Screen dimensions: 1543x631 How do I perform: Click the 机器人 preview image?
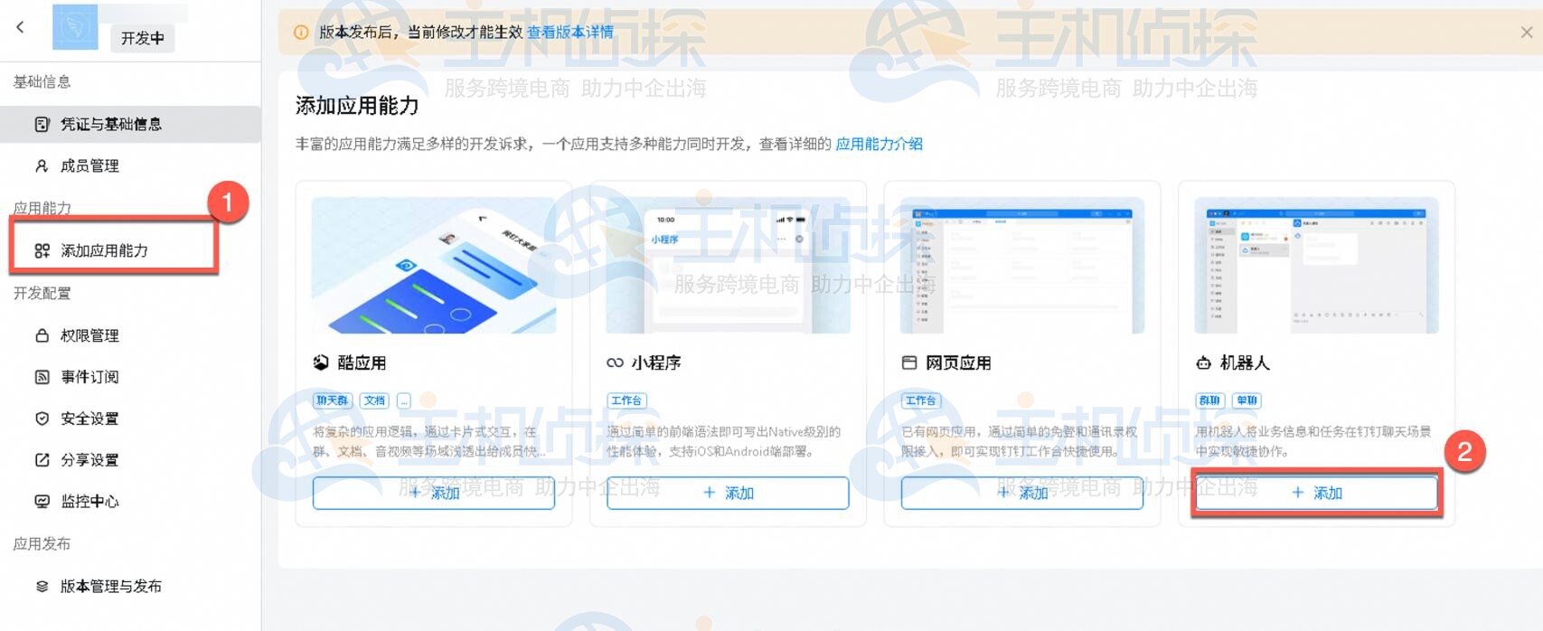[1317, 266]
